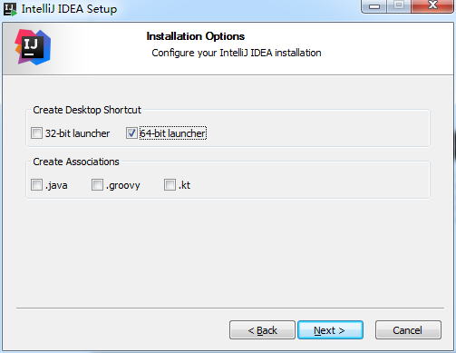This screenshot has height=353, width=456.
Task: Click the 'IntelliJ IDEA Setup' title bar text
Action: [69, 9]
